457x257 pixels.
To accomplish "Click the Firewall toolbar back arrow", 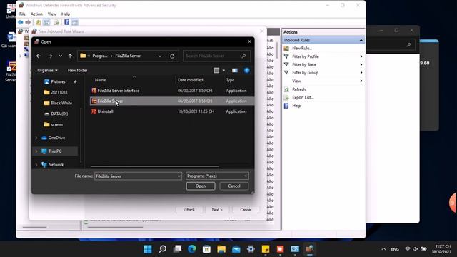I will tap(21, 22).
